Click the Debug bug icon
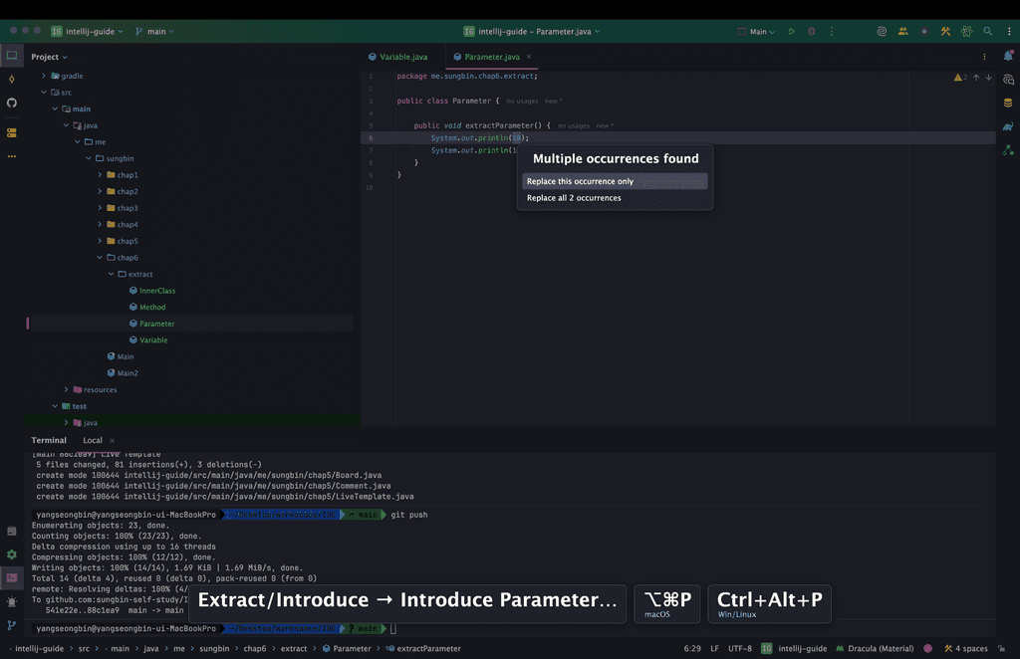Viewport: 1020px width, 659px height. click(812, 32)
